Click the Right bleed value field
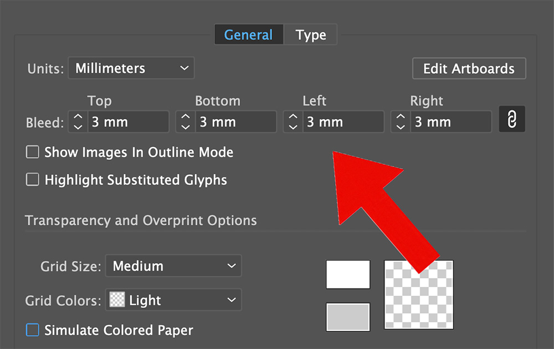Screen dimensions: 554x349 tap(450, 122)
